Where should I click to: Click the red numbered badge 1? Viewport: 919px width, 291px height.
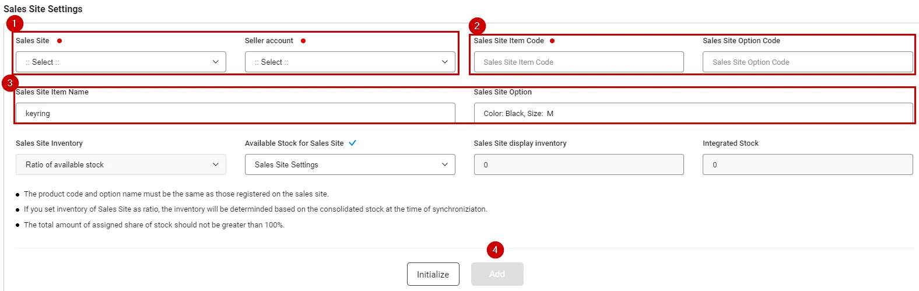15,24
